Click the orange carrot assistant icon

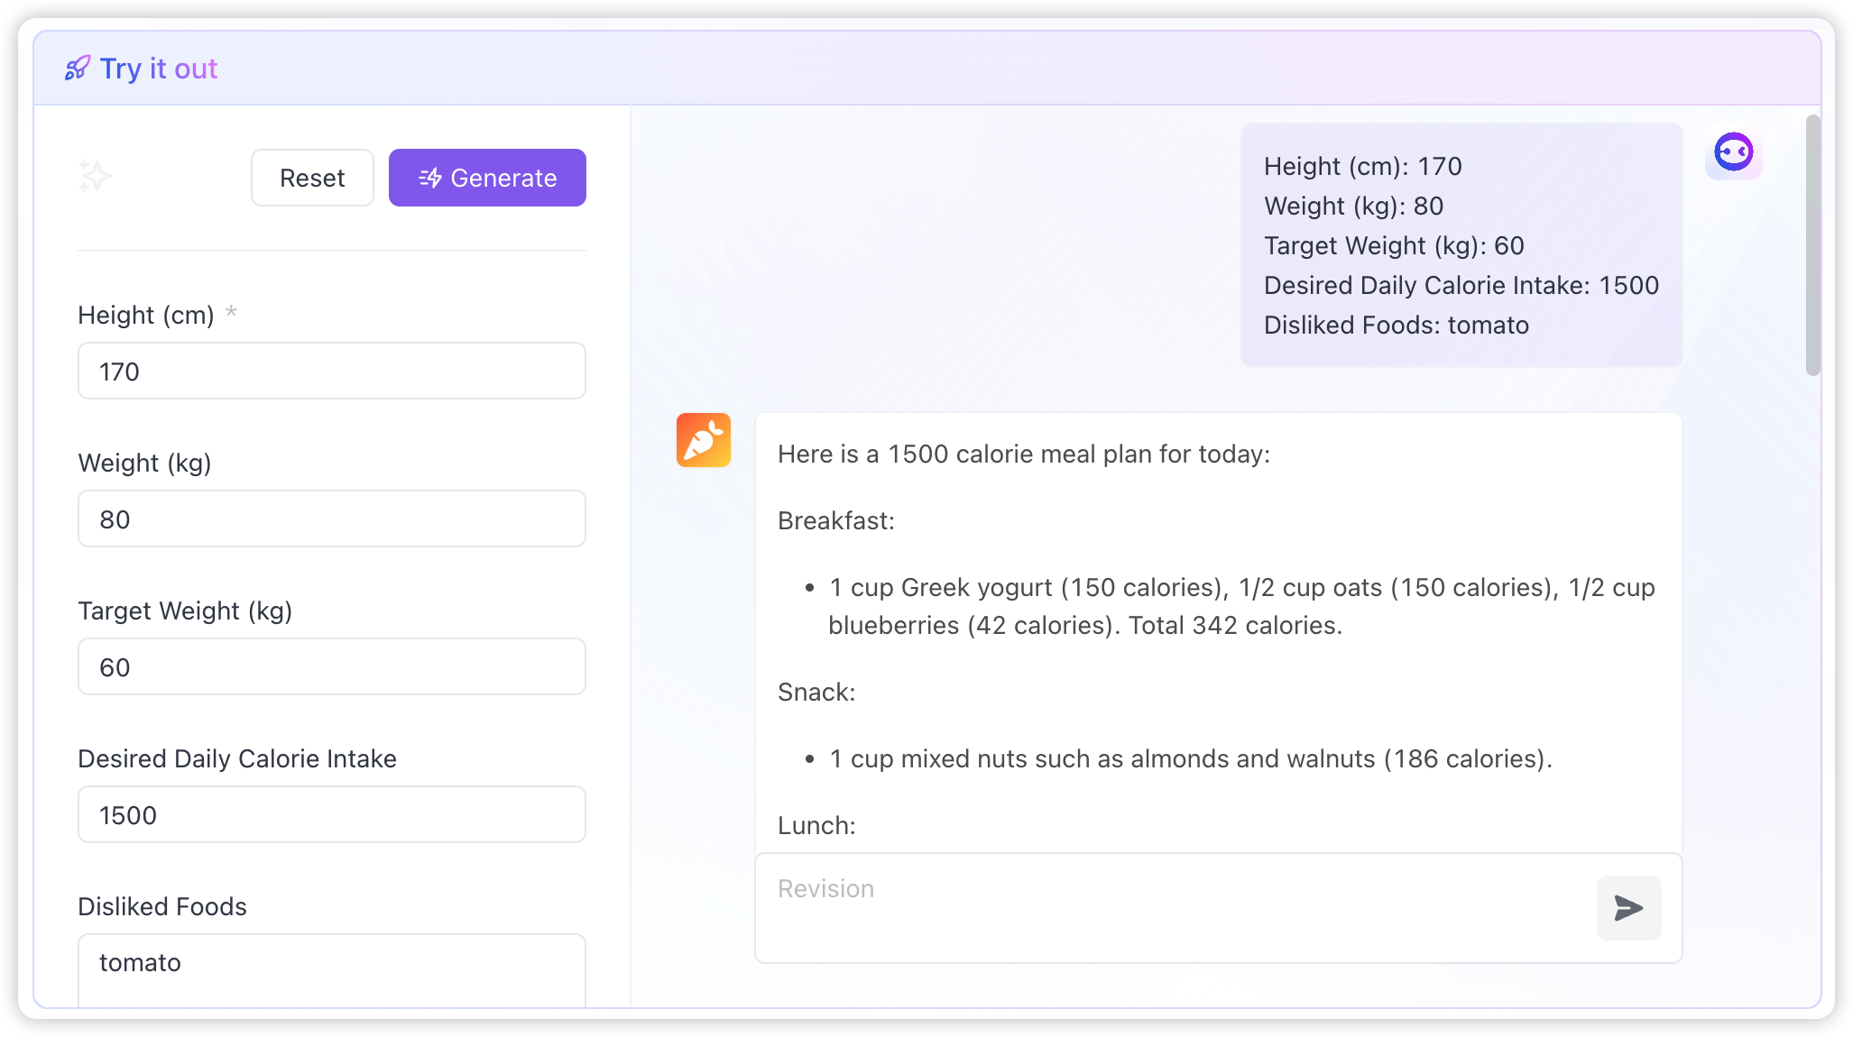click(704, 440)
